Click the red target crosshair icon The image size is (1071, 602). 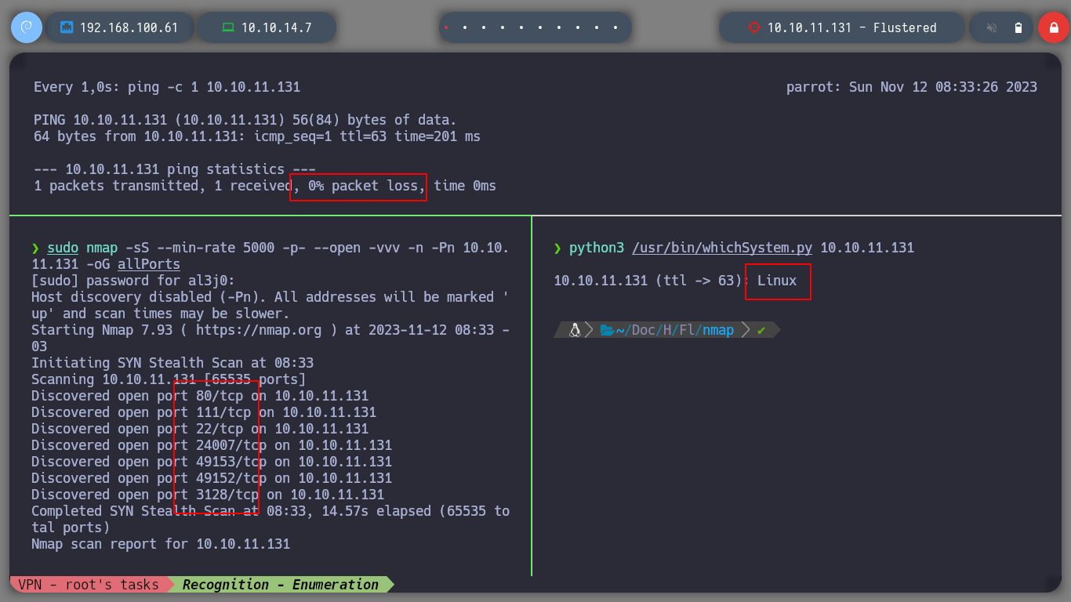click(x=754, y=27)
